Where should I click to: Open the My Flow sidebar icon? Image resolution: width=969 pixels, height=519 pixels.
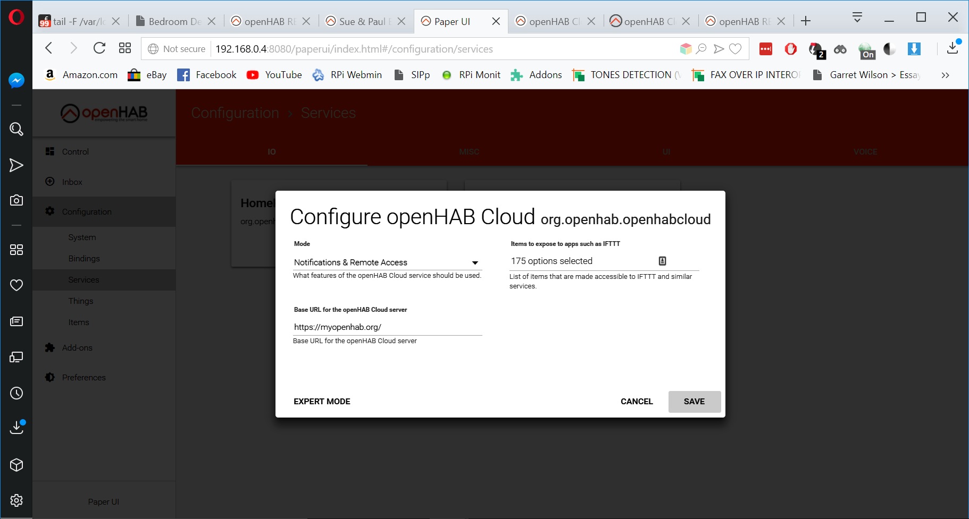click(x=16, y=165)
